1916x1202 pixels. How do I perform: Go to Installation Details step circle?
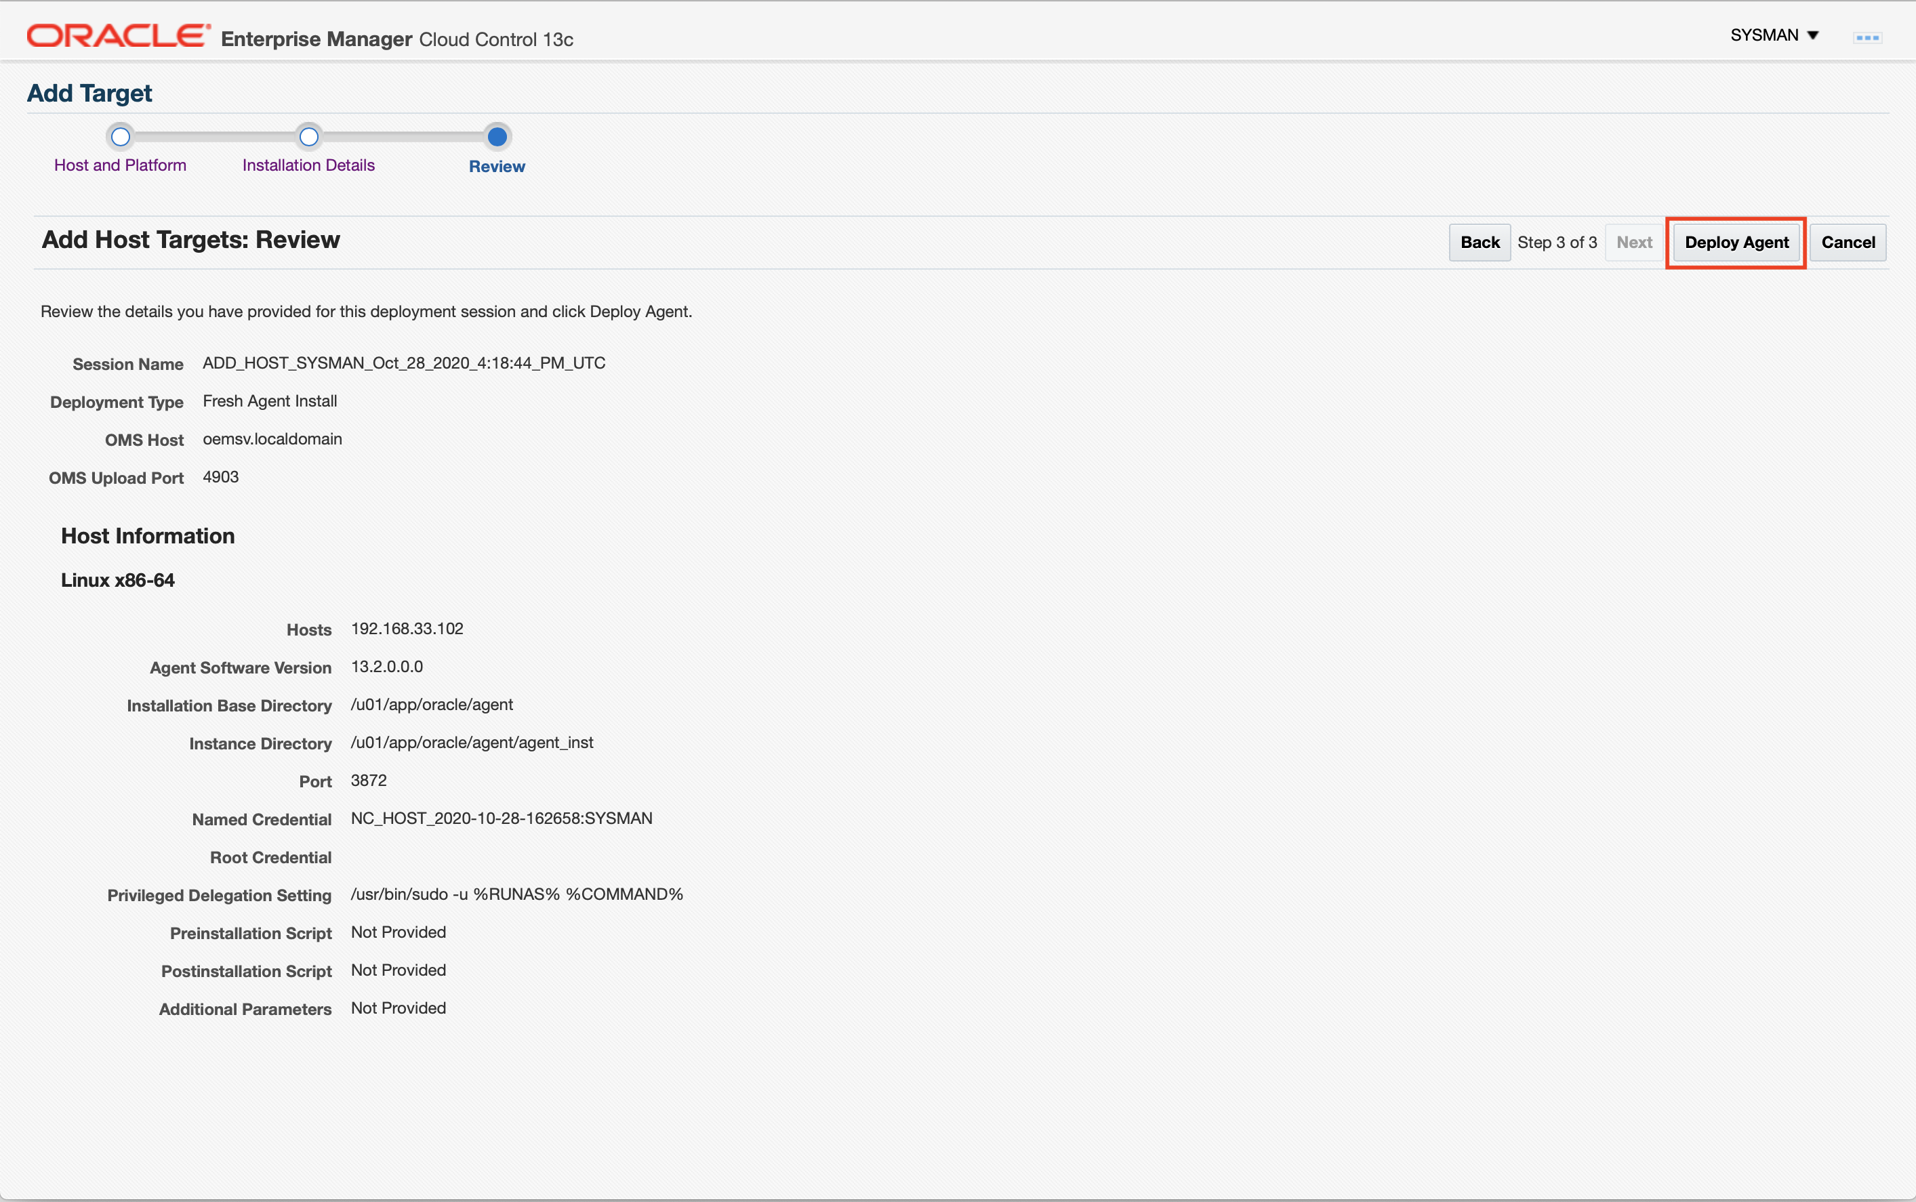point(308,137)
